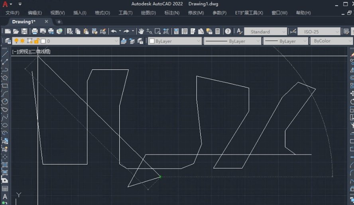Copy selection to clipboard

[78, 31]
